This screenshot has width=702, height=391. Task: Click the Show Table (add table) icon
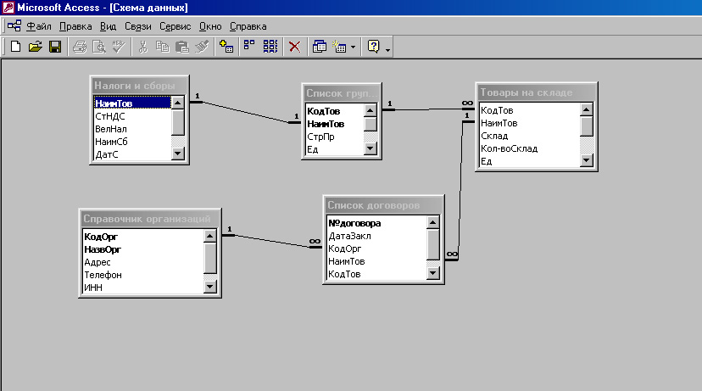point(226,47)
